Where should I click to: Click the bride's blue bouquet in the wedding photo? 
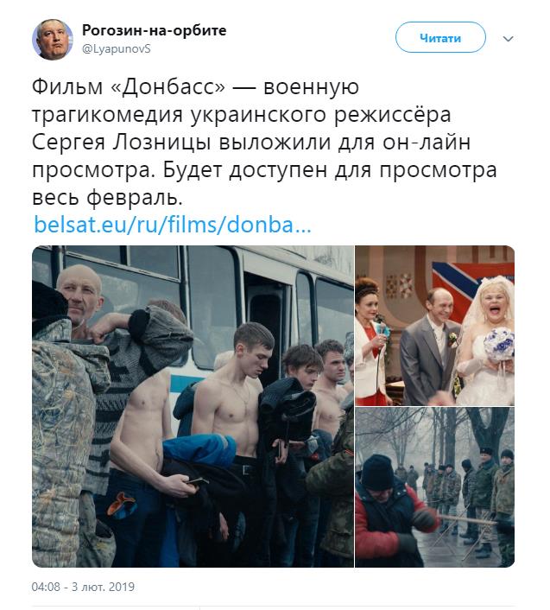click(x=499, y=342)
